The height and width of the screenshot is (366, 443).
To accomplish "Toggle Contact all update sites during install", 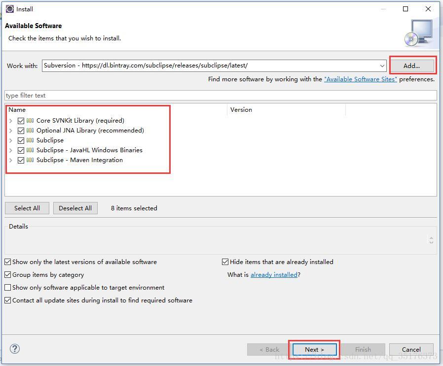I will (x=8, y=300).
